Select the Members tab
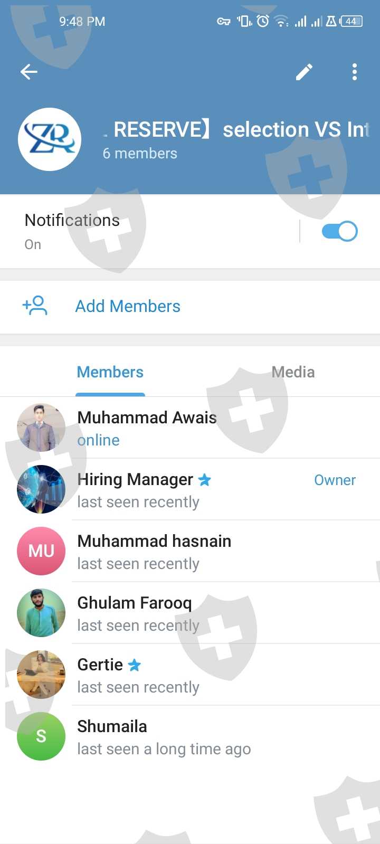The width and height of the screenshot is (380, 844). pos(110,372)
